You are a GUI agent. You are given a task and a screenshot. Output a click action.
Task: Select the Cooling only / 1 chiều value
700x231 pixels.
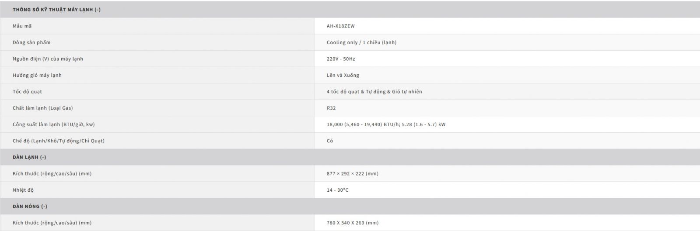361,42
